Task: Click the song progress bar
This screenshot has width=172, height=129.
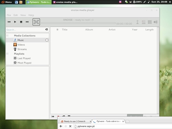Action: click(78, 23)
